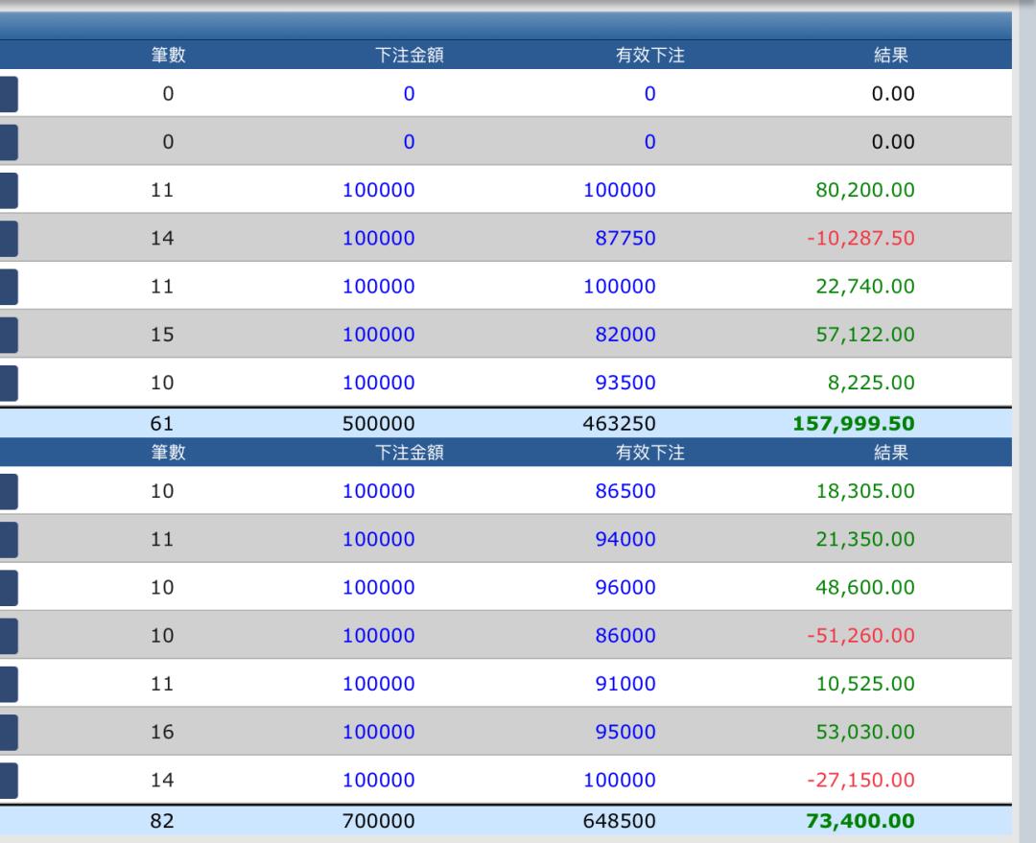Select the 700000 total bet amount
This screenshot has height=843, width=1036.
pyautogui.click(x=379, y=821)
